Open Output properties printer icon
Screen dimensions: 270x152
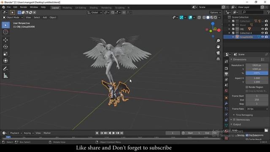click(226, 74)
